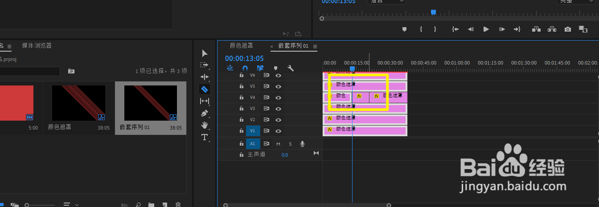
Task: Hide track V1 output eye
Action: tap(279, 131)
